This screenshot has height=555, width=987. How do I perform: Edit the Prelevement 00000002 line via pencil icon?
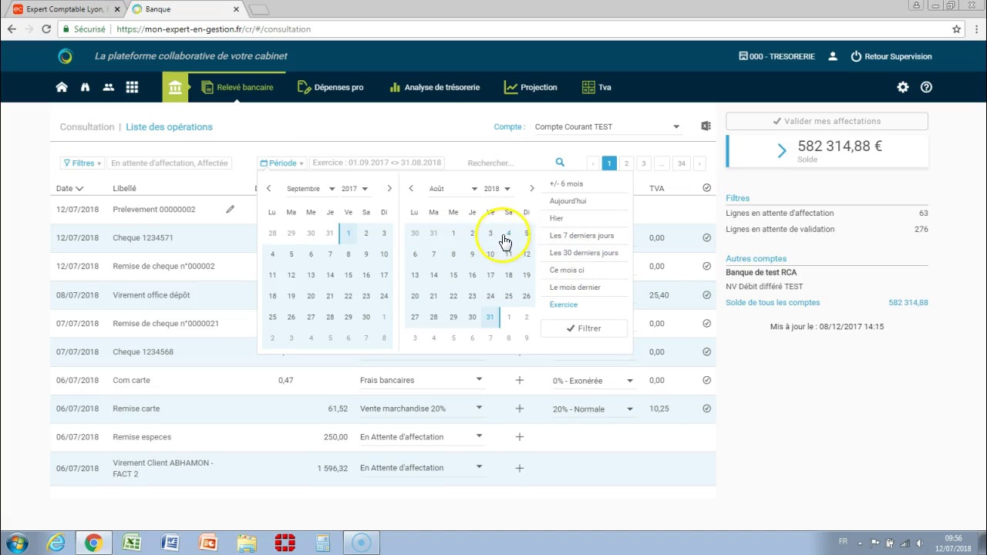pyautogui.click(x=229, y=208)
